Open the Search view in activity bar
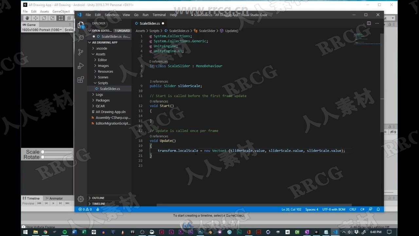The height and width of the screenshot is (236, 419). tap(81, 38)
